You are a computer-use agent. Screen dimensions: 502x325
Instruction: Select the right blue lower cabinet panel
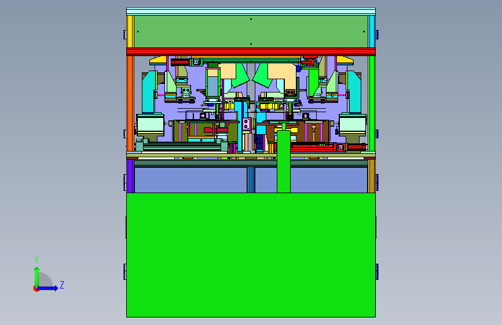(x=329, y=180)
